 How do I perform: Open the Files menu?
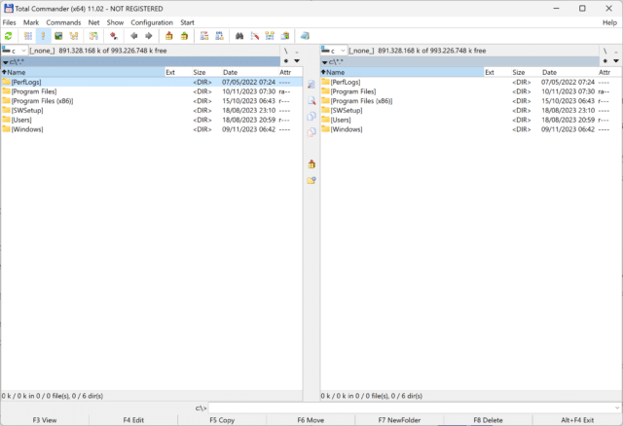(x=9, y=22)
